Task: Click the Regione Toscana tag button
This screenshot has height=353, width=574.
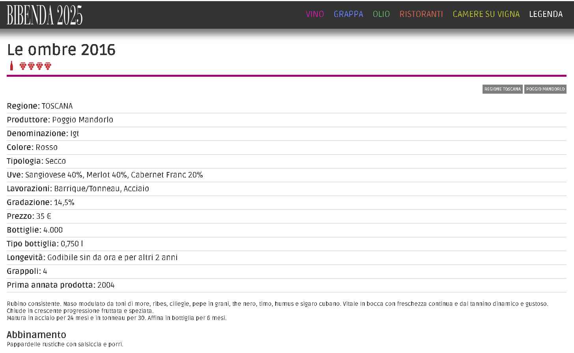Action: [502, 89]
